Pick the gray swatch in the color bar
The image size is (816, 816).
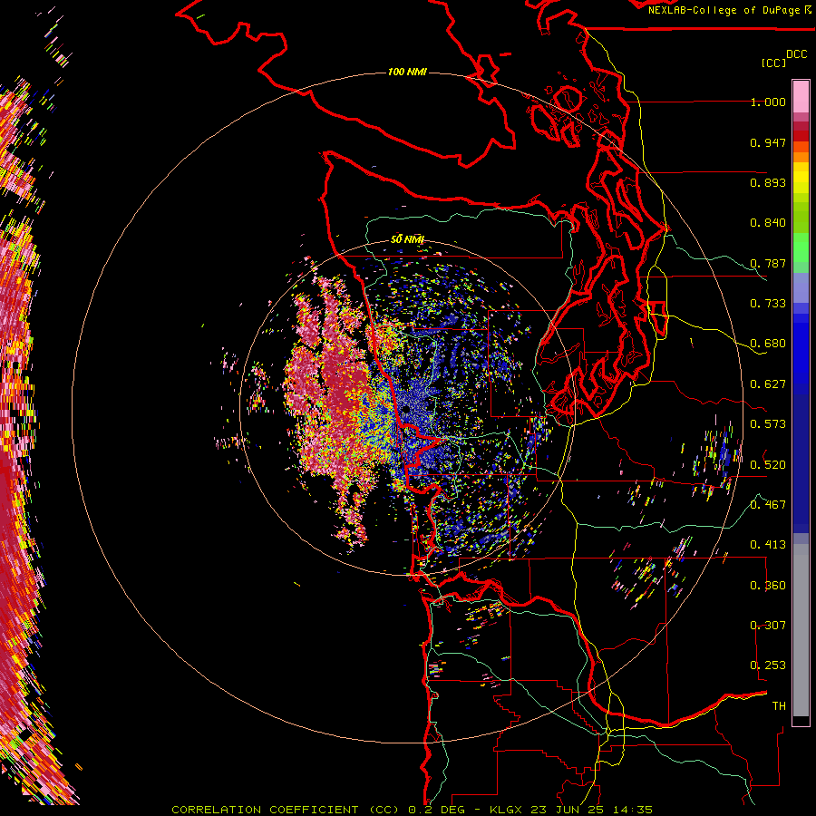(801, 630)
